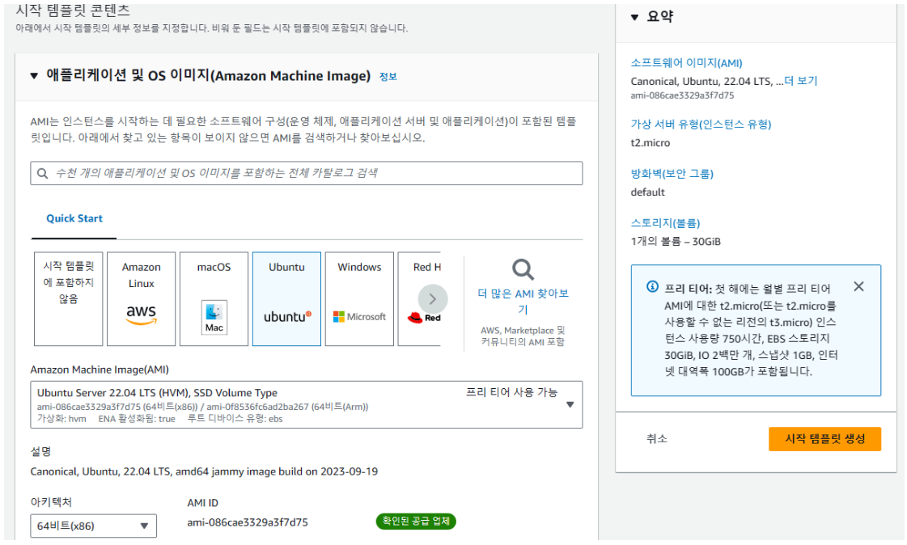The image size is (907, 545).
Task: Click 'default' security group value
Action: 647,192
